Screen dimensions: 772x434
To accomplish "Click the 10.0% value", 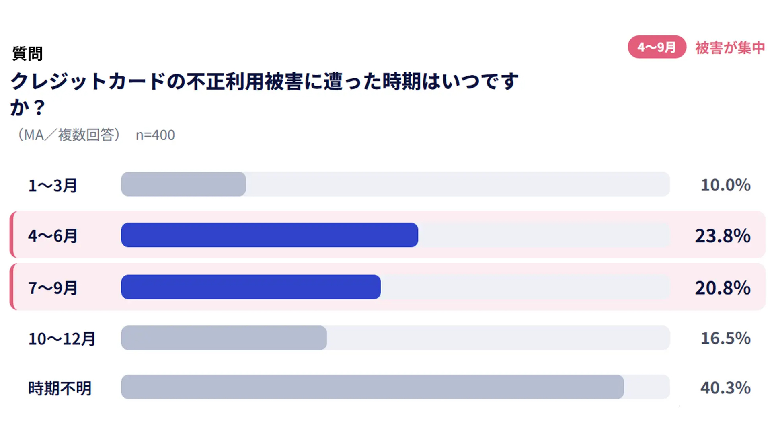I will click(x=726, y=185).
